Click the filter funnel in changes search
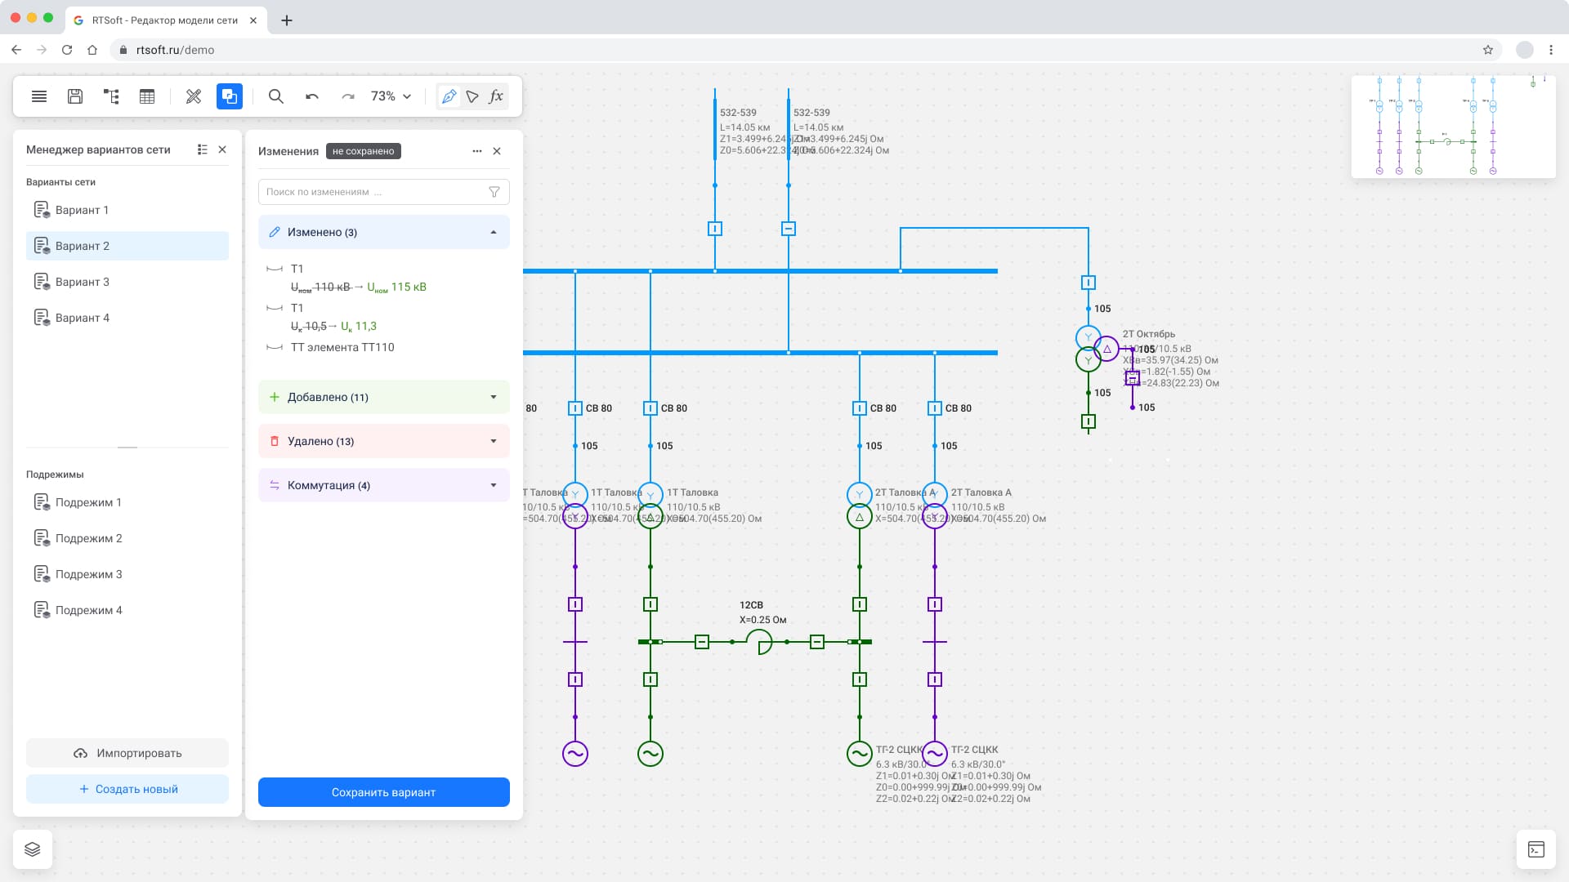The width and height of the screenshot is (1569, 882). point(494,192)
